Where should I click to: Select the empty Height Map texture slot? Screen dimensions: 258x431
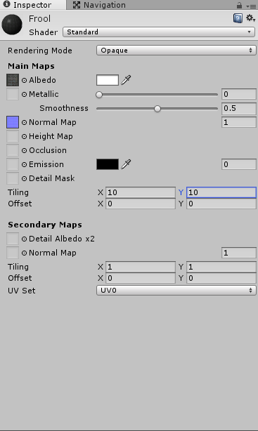[13, 136]
